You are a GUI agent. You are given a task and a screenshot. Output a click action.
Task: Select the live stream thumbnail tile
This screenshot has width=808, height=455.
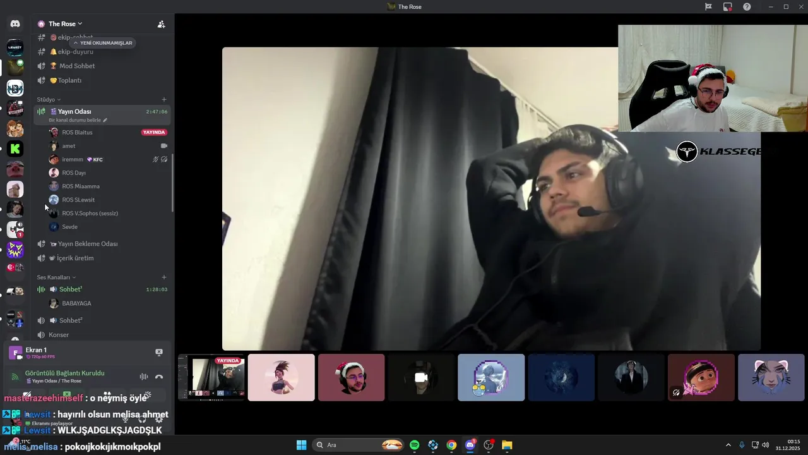(x=211, y=377)
